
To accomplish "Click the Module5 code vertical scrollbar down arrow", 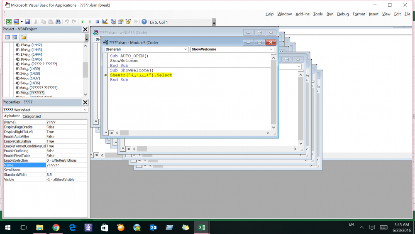I will coord(273,128).
